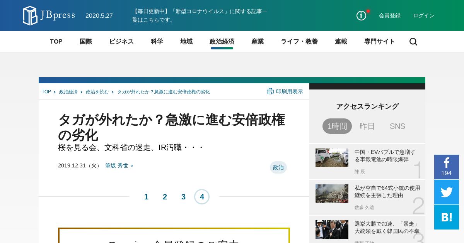The image size is (464, 243).
Task: Click 印刷用表示 link
Action: point(290,91)
